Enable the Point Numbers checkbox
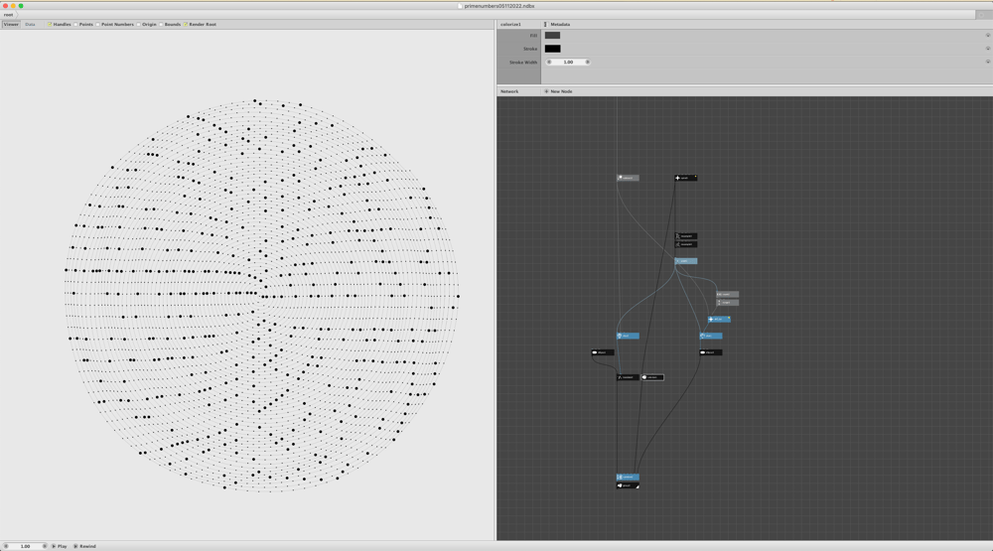993x551 pixels. click(x=97, y=24)
